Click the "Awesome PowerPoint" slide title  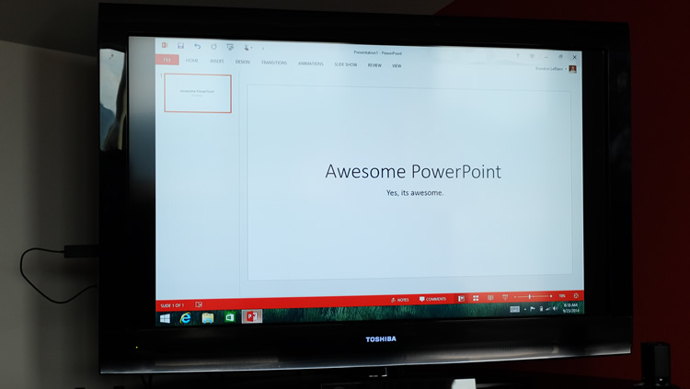(x=413, y=171)
